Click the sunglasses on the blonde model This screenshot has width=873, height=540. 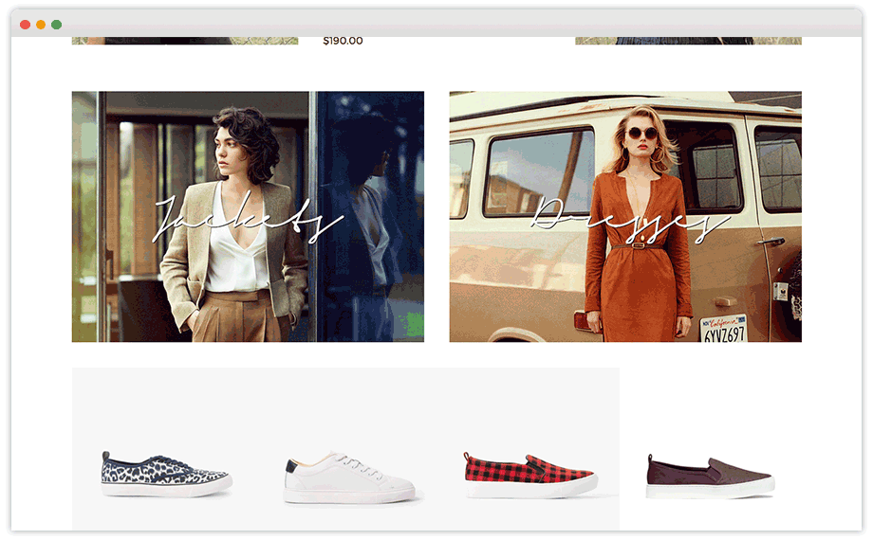(x=641, y=134)
